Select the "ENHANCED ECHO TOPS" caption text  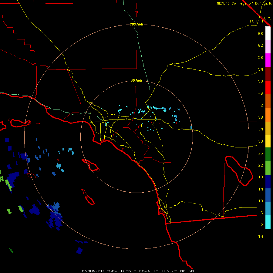[106, 271]
